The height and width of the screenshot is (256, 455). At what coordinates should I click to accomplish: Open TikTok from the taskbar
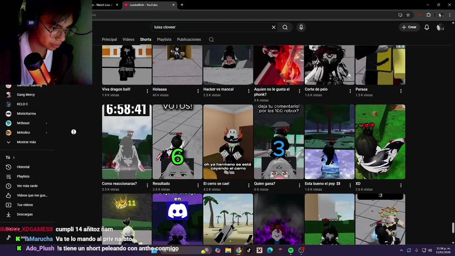click(249, 250)
